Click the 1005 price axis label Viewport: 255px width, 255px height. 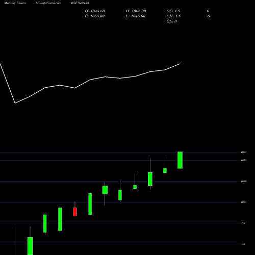(x=244, y=202)
